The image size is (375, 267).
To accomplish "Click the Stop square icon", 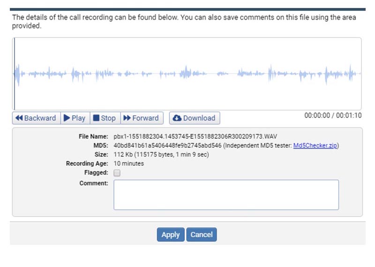I will (96, 118).
